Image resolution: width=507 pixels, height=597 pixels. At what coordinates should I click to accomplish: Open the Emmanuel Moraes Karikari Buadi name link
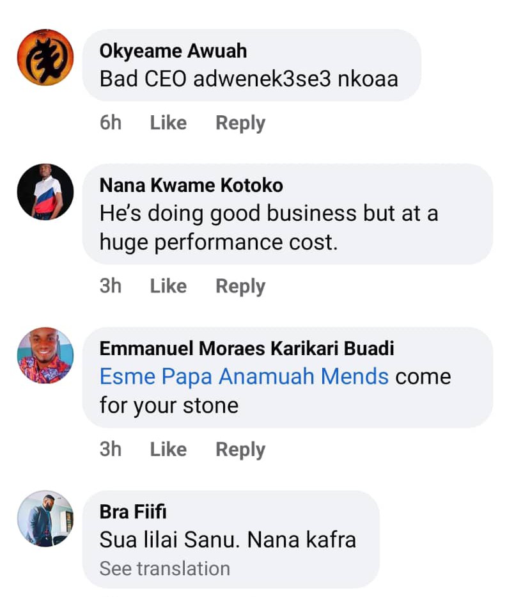(x=247, y=348)
